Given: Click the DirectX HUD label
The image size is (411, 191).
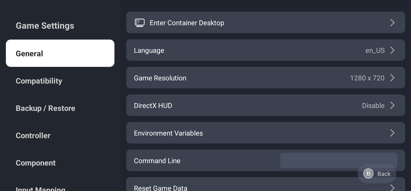Looking at the screenshot, I should point(153,106).
